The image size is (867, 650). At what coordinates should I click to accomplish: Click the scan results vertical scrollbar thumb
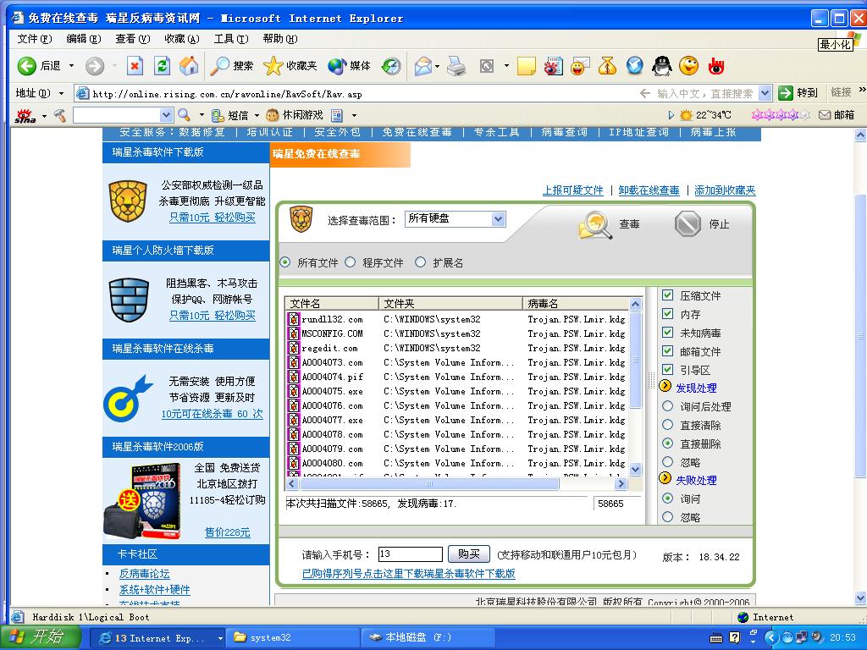tap(635, 359)
